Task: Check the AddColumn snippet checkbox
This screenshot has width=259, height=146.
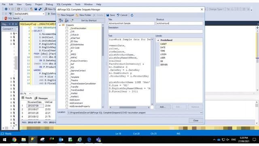Action: click(x=67, y=100)
